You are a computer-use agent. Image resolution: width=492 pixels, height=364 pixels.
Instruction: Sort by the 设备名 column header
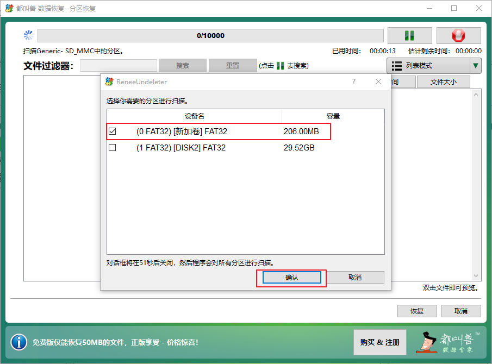(x=194, y=116)
